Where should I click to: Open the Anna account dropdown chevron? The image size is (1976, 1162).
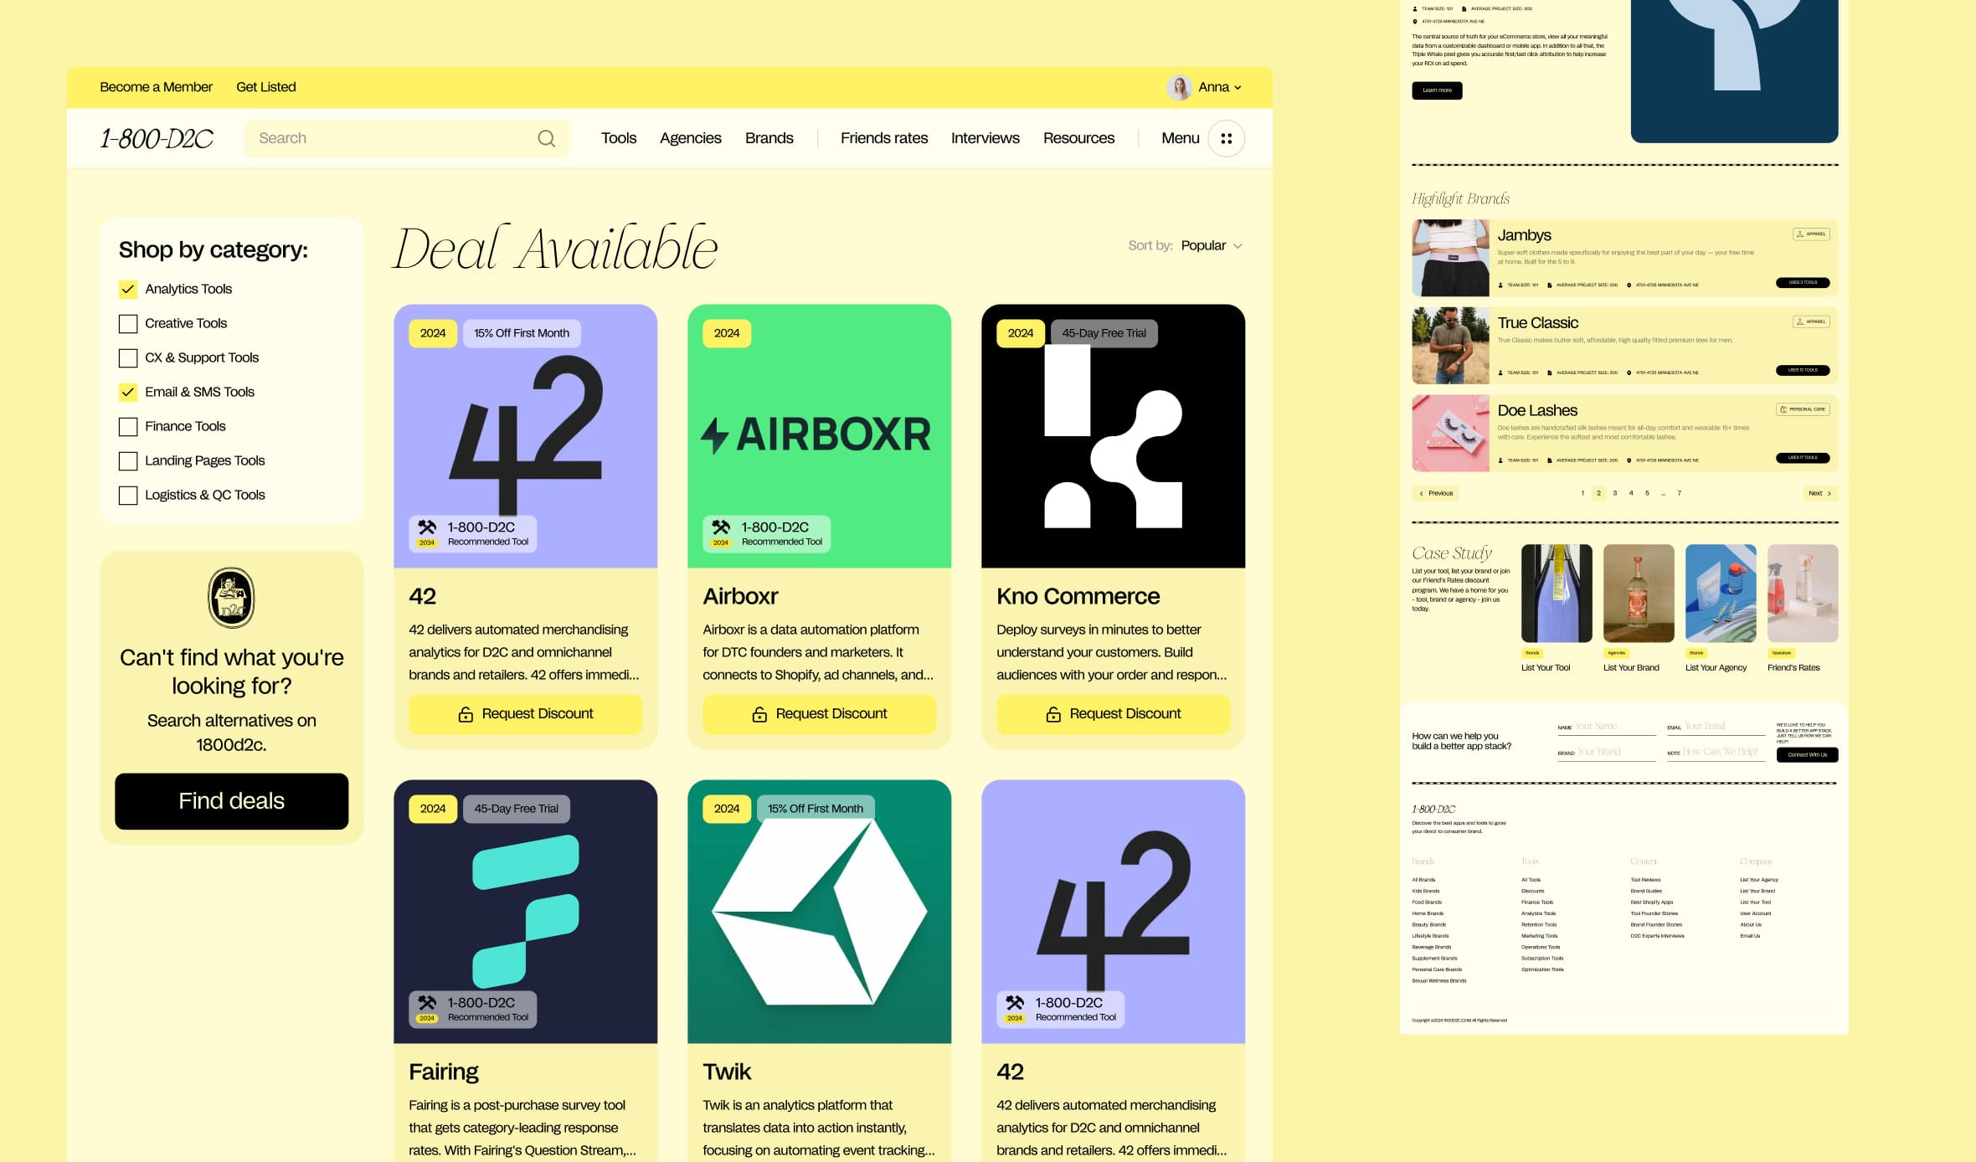click(x=1238, y=88)
